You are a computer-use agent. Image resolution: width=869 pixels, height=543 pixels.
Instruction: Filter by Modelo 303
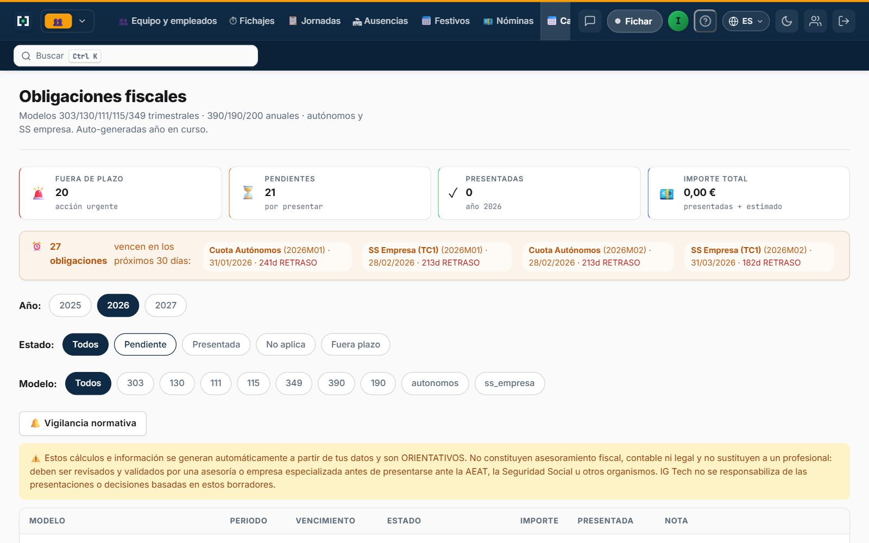pyautogui.click(x=135, y=383)
